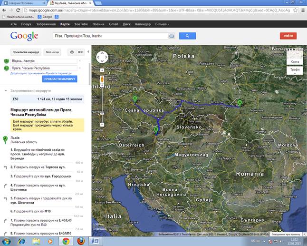307x246 pixels.
Task: Click +Ви in Google bar
Action: (13, 24)
